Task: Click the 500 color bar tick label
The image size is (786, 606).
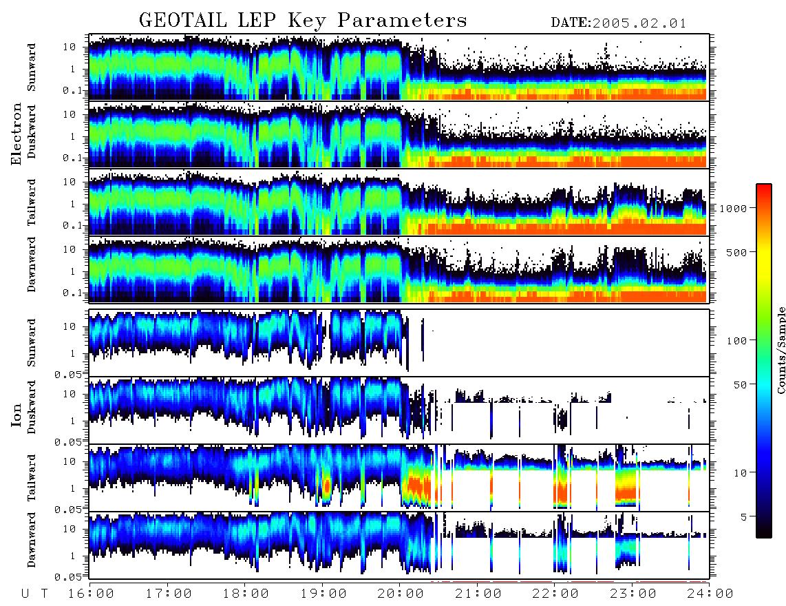Action: [x=737, y=252]
